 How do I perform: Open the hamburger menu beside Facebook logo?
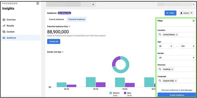(x=38, y=3)
